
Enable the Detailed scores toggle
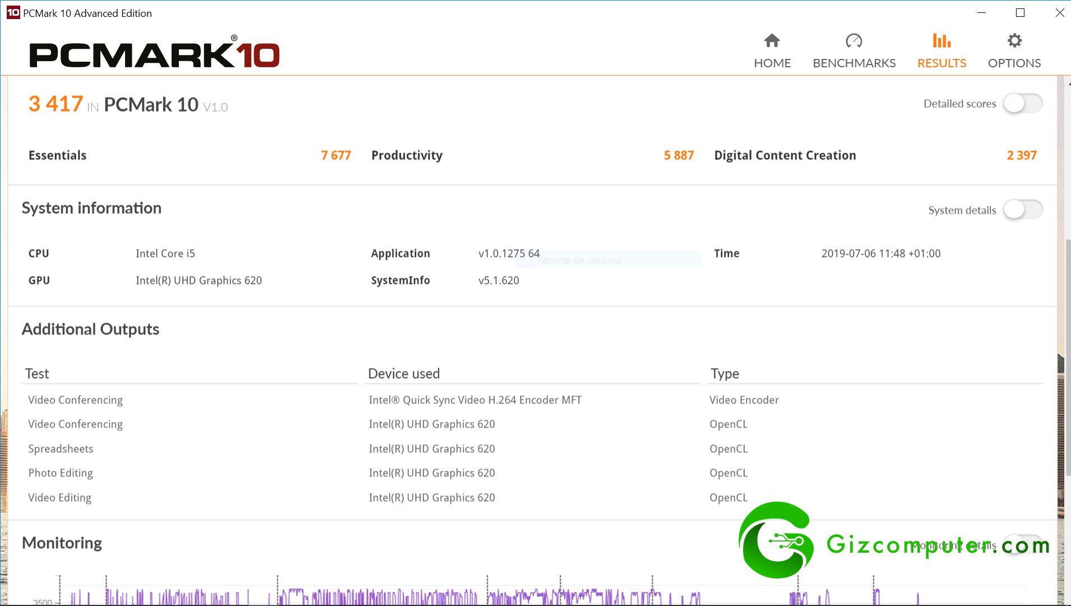1023,103
